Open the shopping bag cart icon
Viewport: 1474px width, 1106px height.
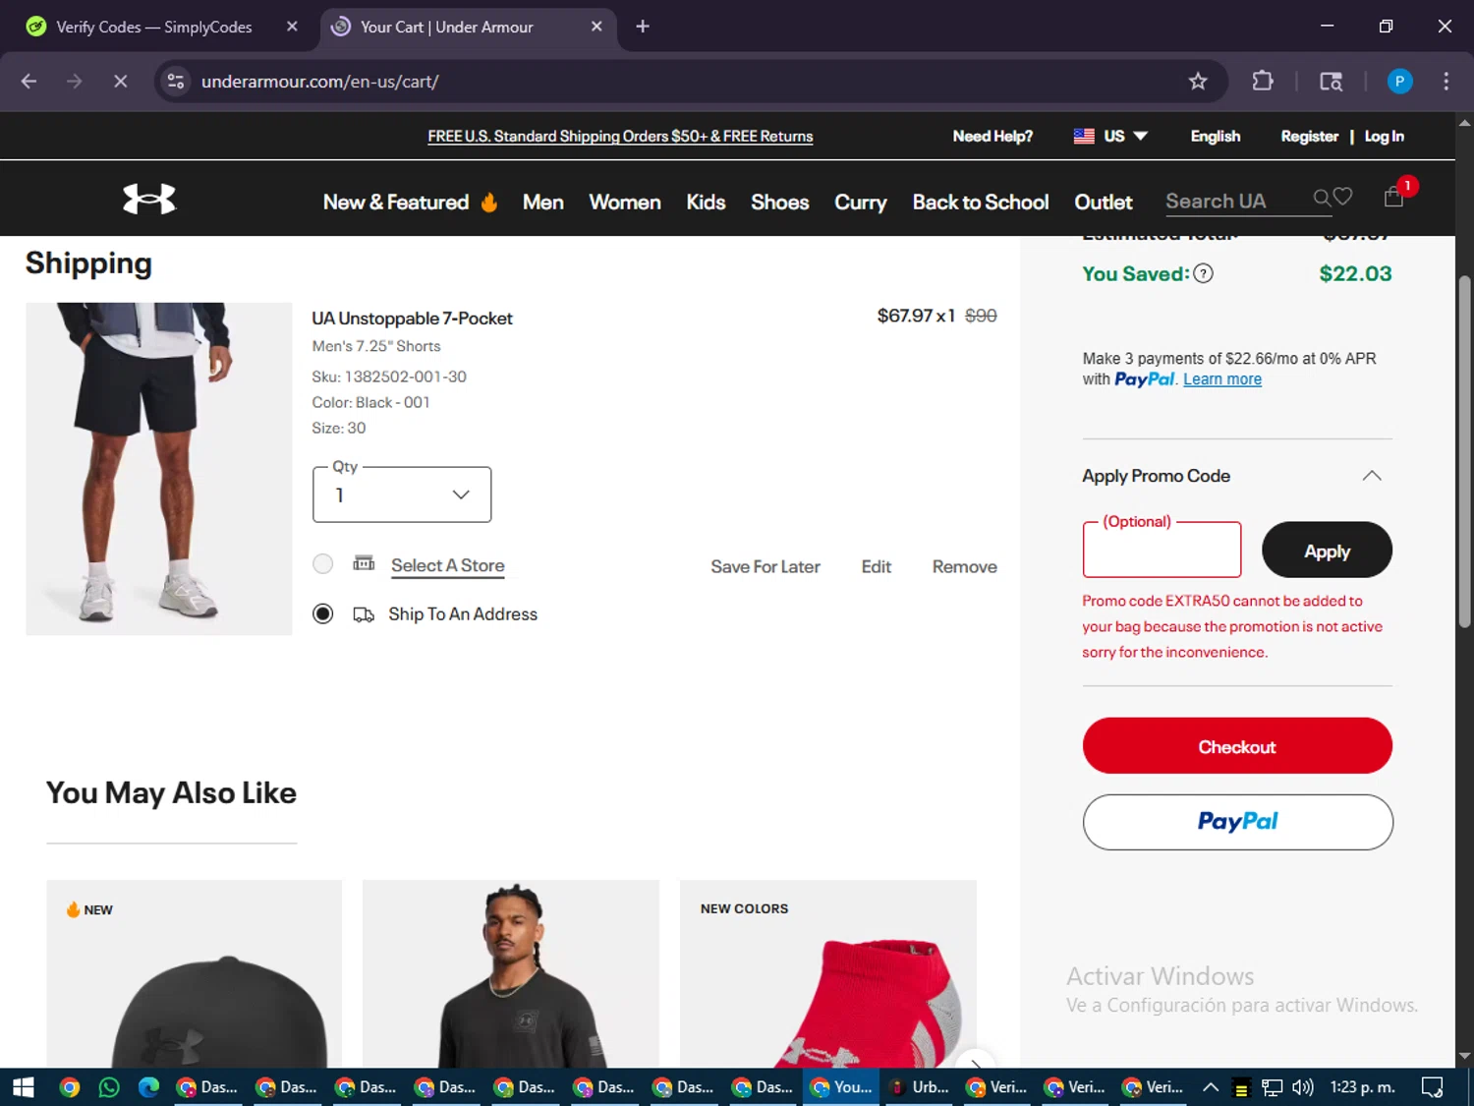coord(1393,197)
